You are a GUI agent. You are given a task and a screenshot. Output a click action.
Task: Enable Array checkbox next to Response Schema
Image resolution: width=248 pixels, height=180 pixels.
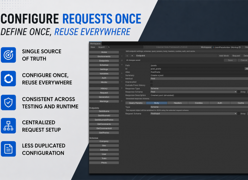tap(239, 92)
